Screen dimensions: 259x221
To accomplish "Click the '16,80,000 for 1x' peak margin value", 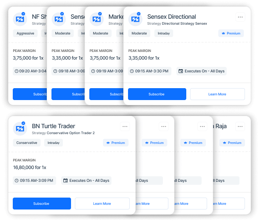I will [30, 167].
